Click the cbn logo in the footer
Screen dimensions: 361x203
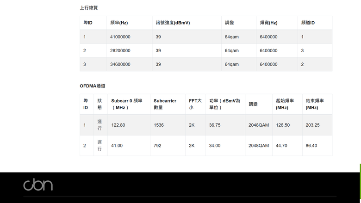[38, 185]
